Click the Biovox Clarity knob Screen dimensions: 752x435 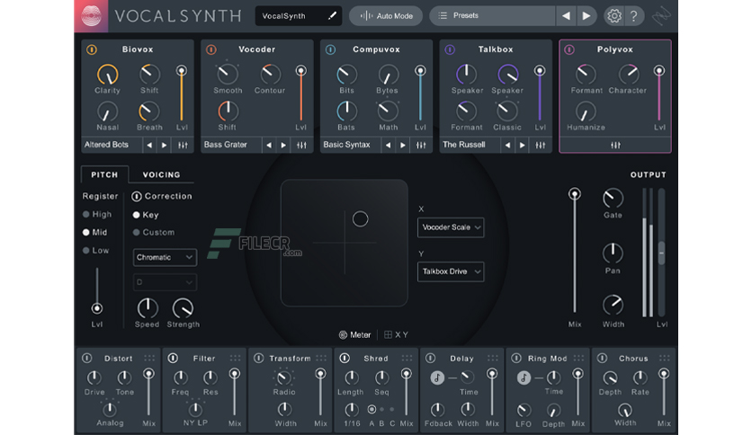click(x=107, y=75)
